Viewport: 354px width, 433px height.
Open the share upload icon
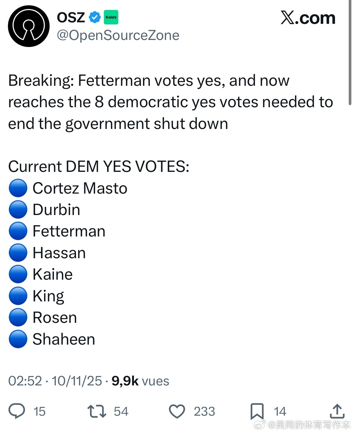coord(337,411)
